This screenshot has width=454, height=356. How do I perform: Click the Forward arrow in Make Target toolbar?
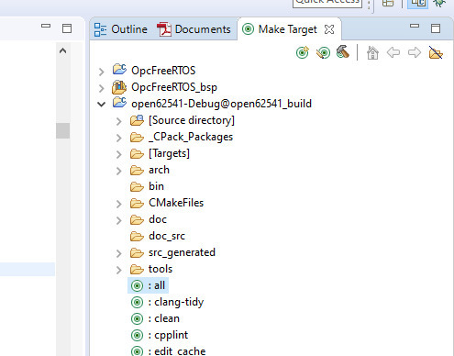[x=415, y=52]
